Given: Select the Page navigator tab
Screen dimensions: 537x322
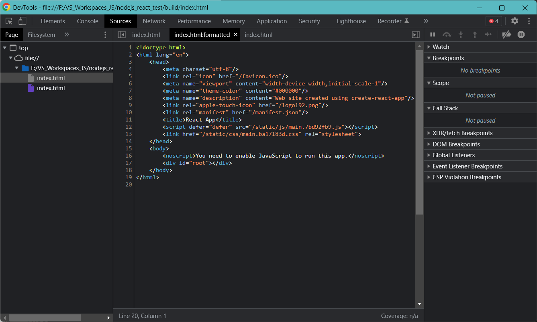Looking at the screenshot, I should (x=12, y=35).
